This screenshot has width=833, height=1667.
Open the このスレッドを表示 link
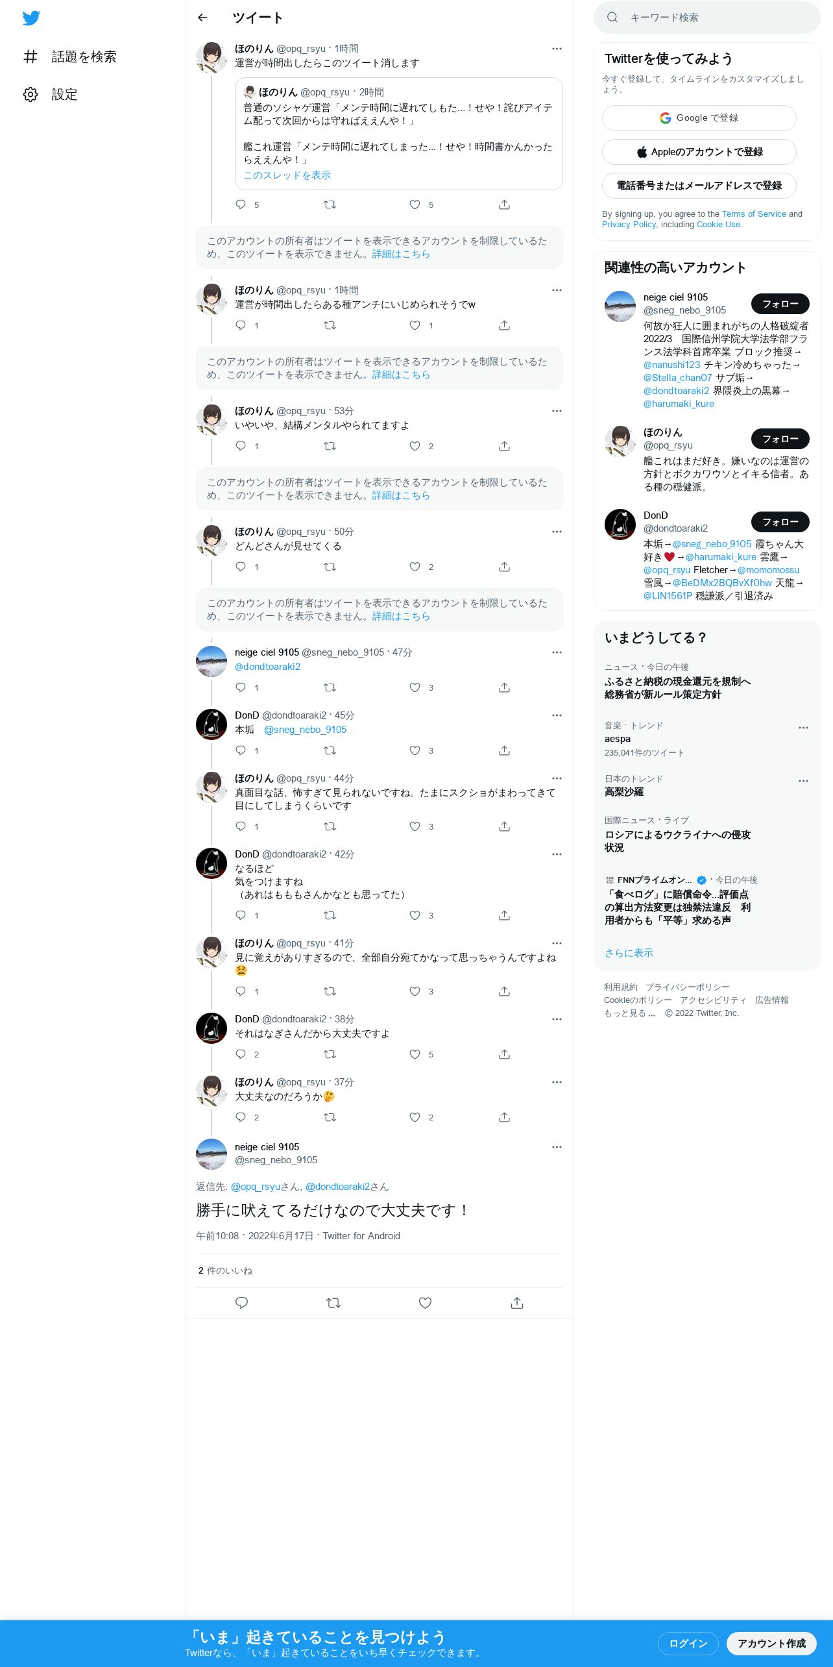[287, 175]
